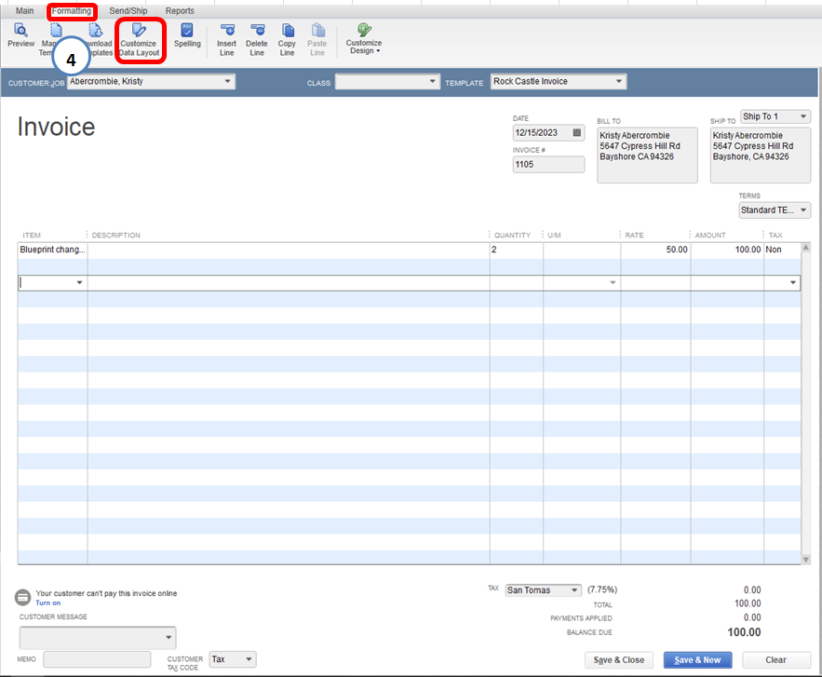The image size is (822, 677).
Task: Click the online payment status icon
Action: tap(22, 597)
